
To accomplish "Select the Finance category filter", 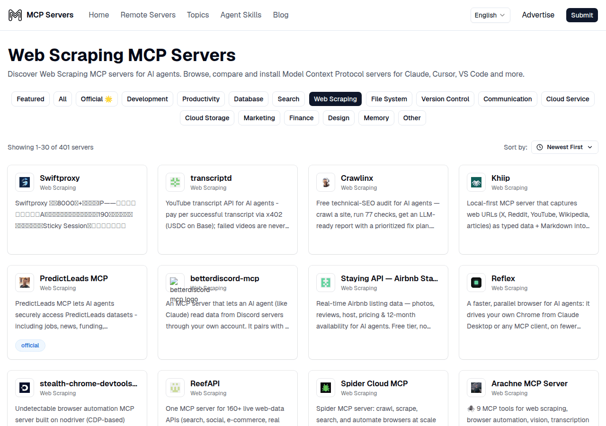I will (302, 118).
